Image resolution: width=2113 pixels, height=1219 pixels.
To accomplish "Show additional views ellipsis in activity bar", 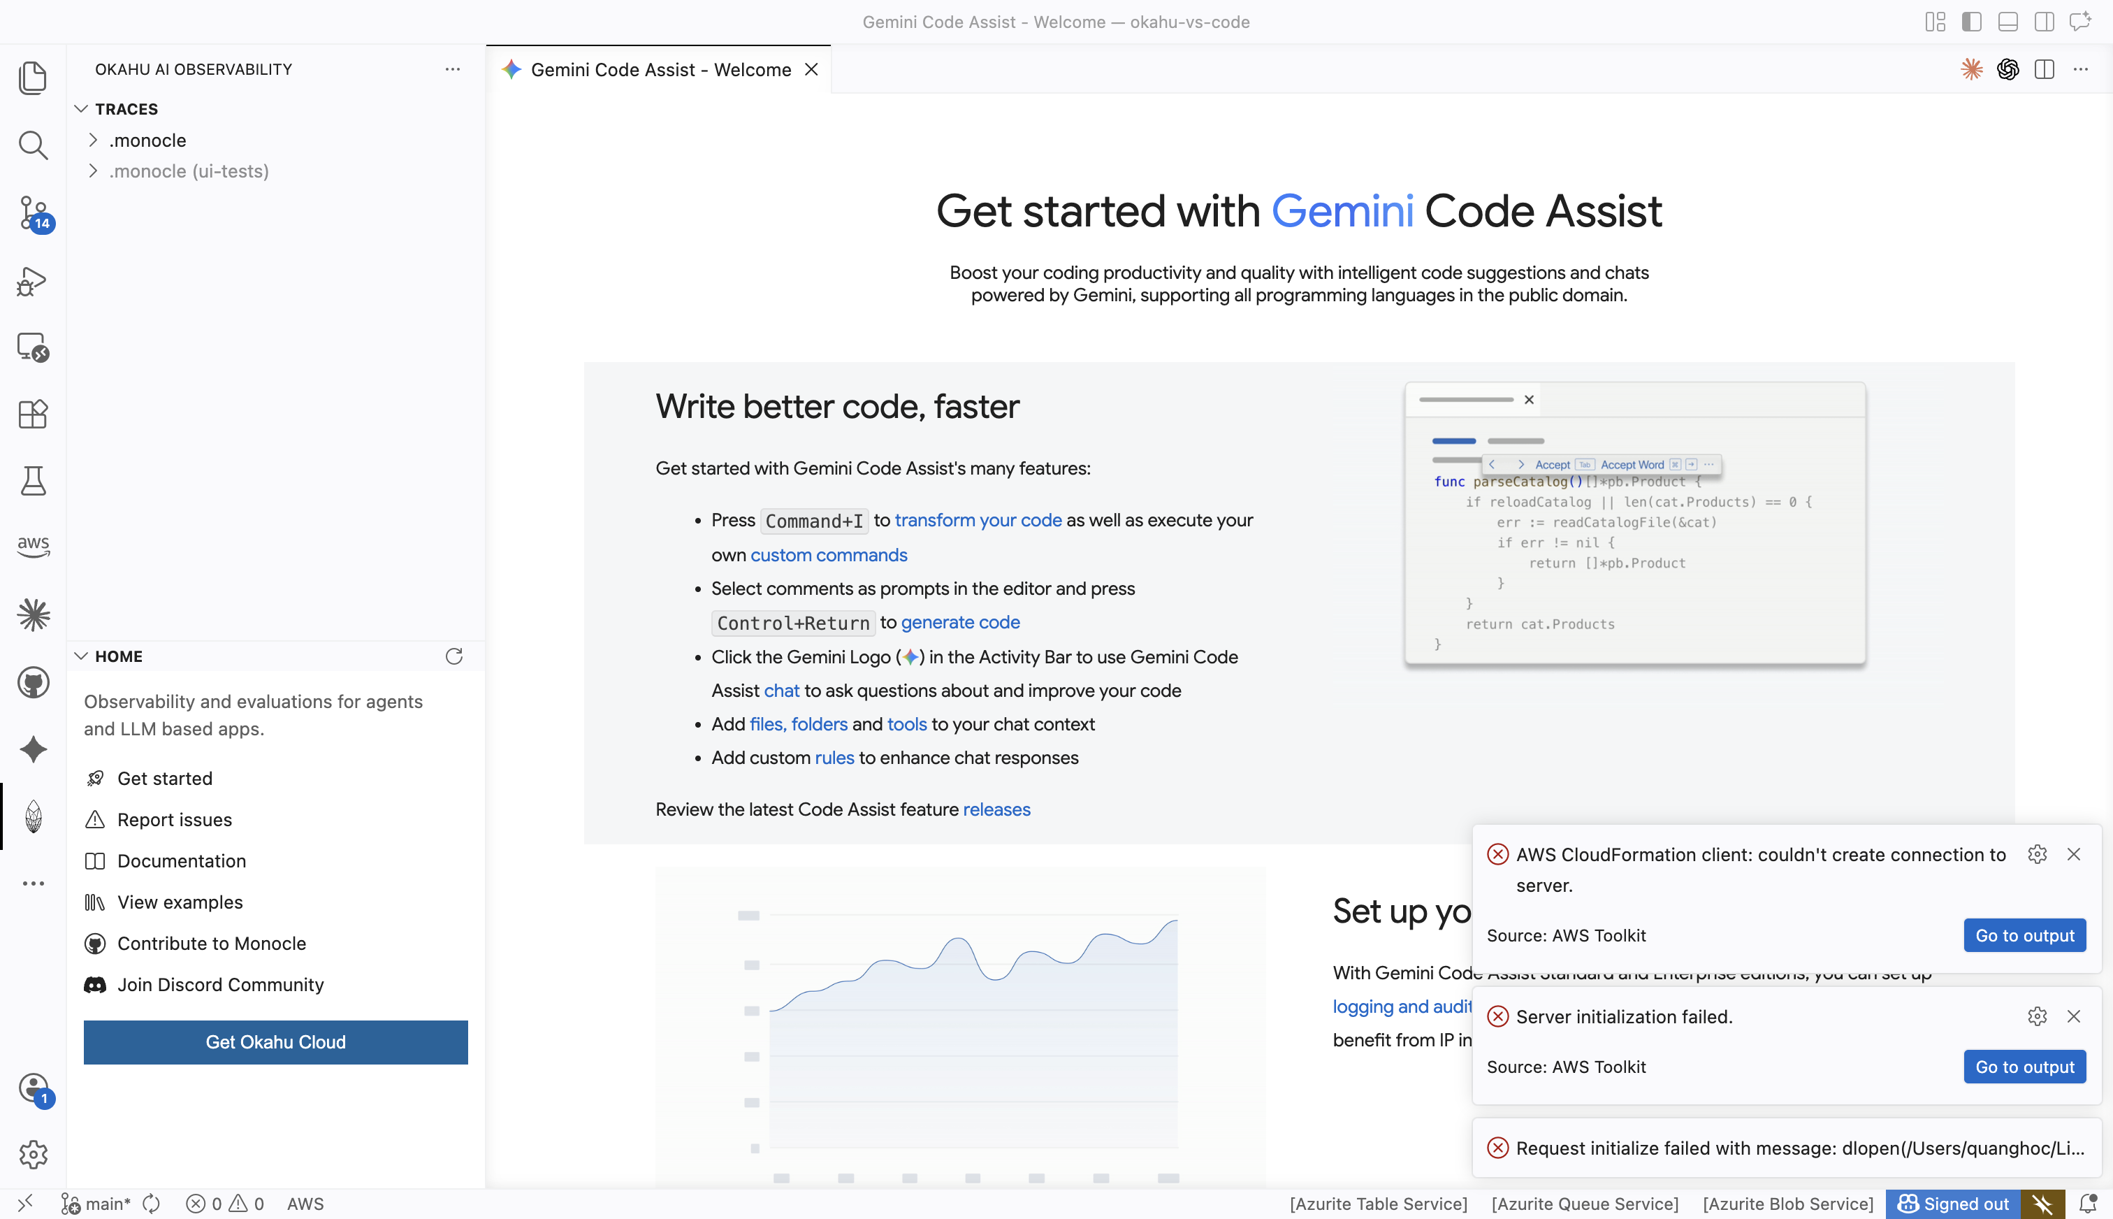I will tap(33, 883).
